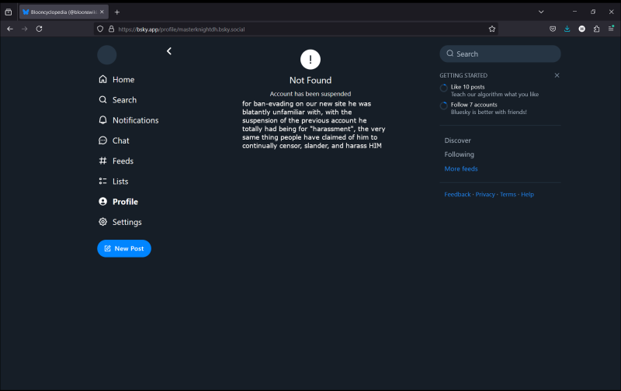This screenshot has width=621, height=391.
Task: Click the Chat bubble icon
Action: click(x=103, y=140)
